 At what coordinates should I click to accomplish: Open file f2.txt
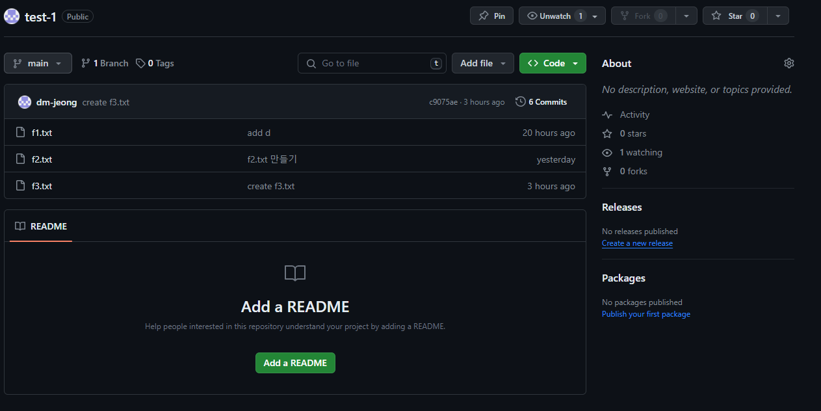click(42, 159)
